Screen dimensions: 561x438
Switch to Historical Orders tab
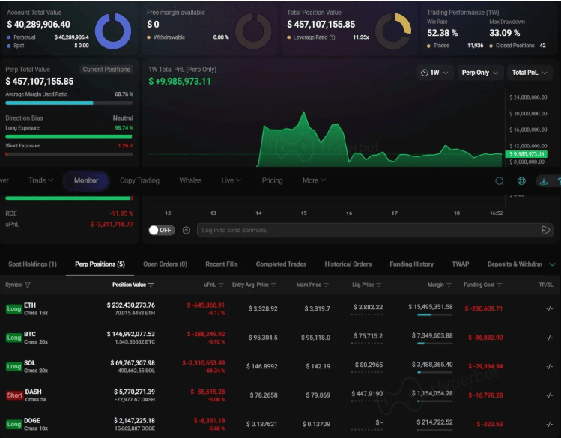coord(348,264)
